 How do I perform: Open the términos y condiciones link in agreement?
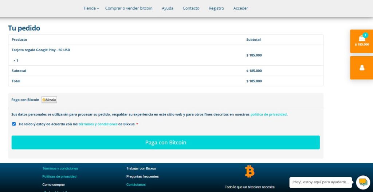[x=98, y=124]
